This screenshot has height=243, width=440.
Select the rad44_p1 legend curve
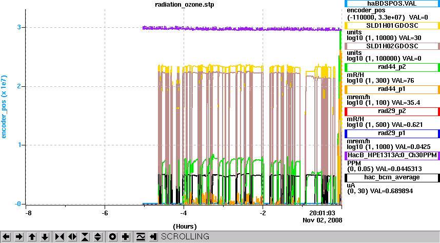click(392, 89)
